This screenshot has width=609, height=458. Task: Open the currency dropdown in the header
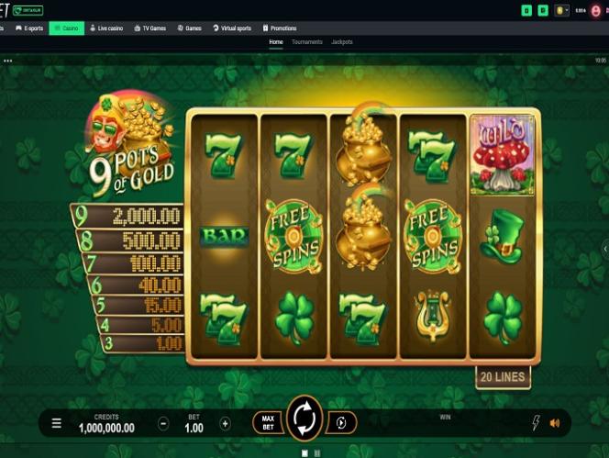tap(561, 10)
